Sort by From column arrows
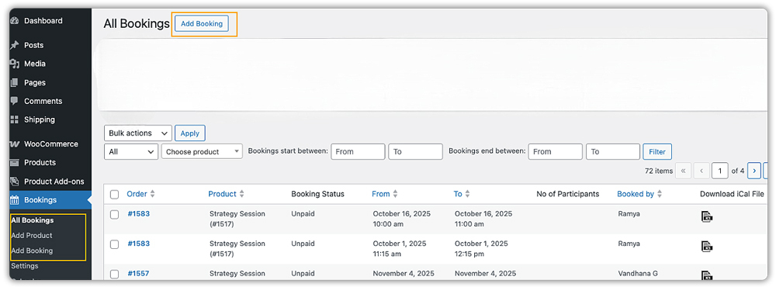Screen dimensions: 776x287 point(395,194)
